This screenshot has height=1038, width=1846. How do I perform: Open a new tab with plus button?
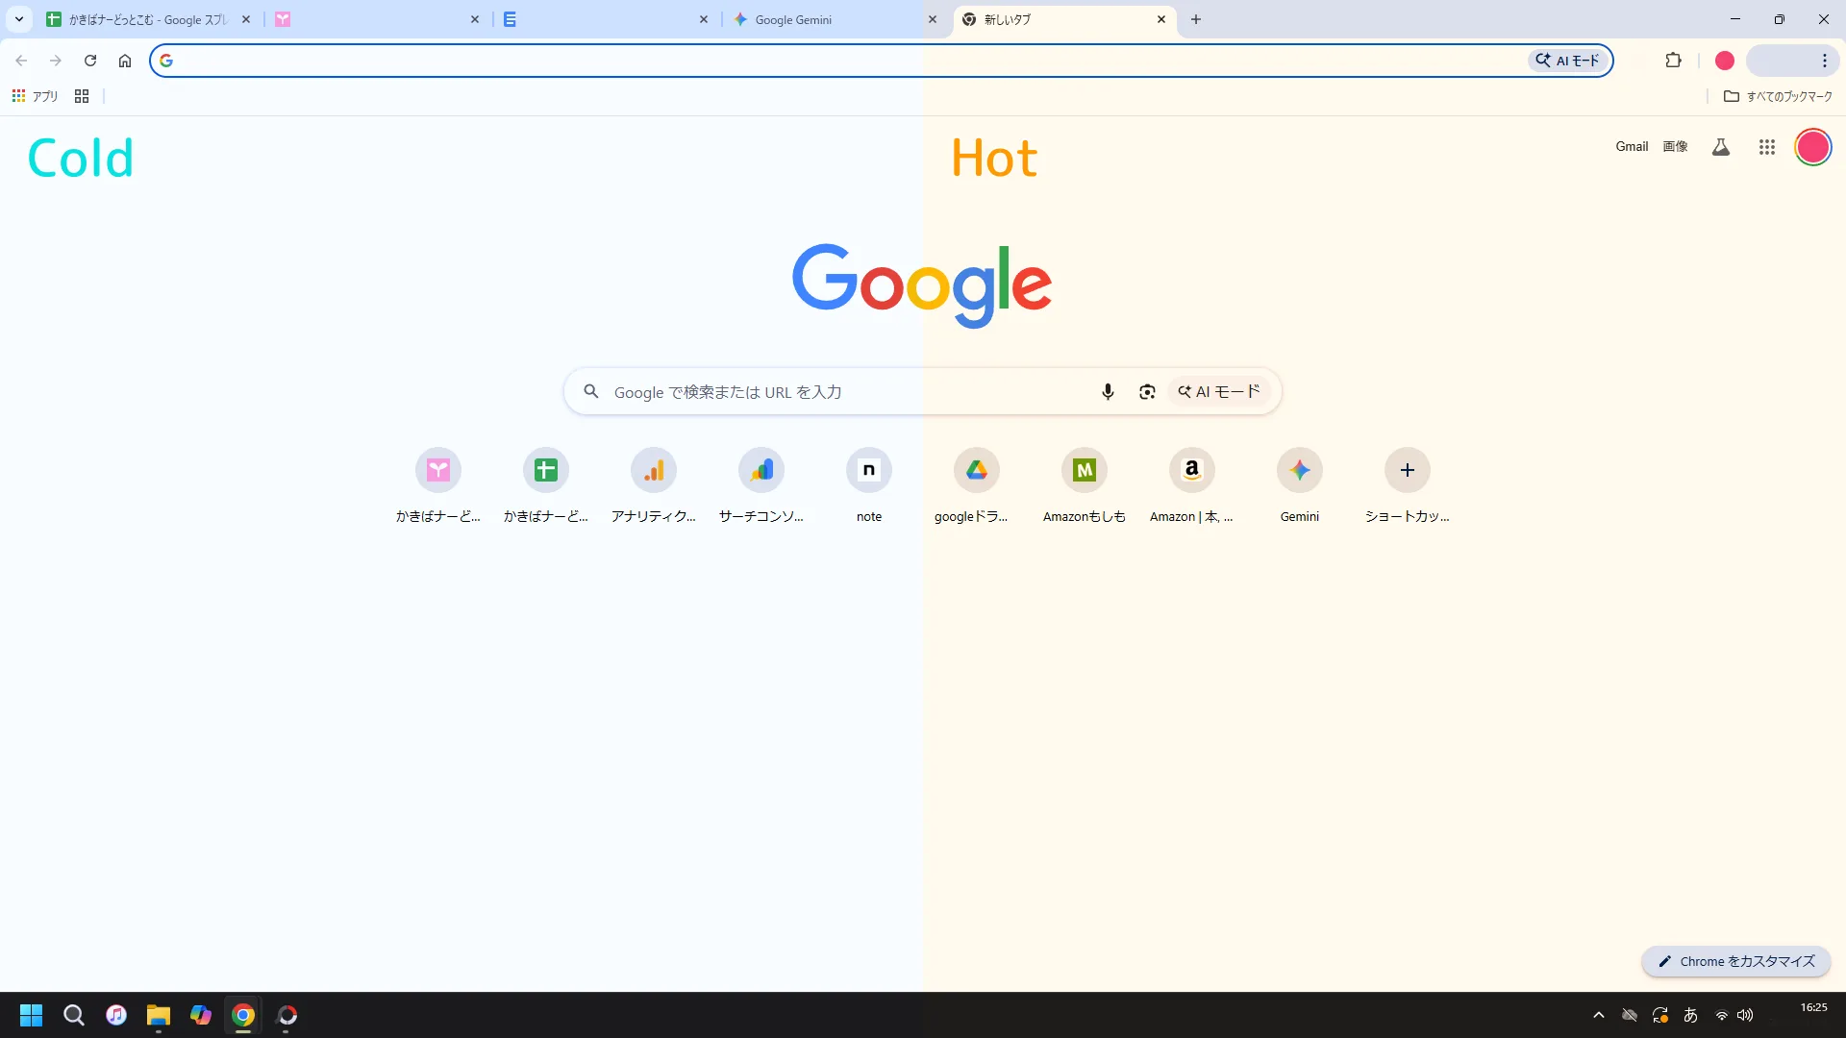[1196, 19]
